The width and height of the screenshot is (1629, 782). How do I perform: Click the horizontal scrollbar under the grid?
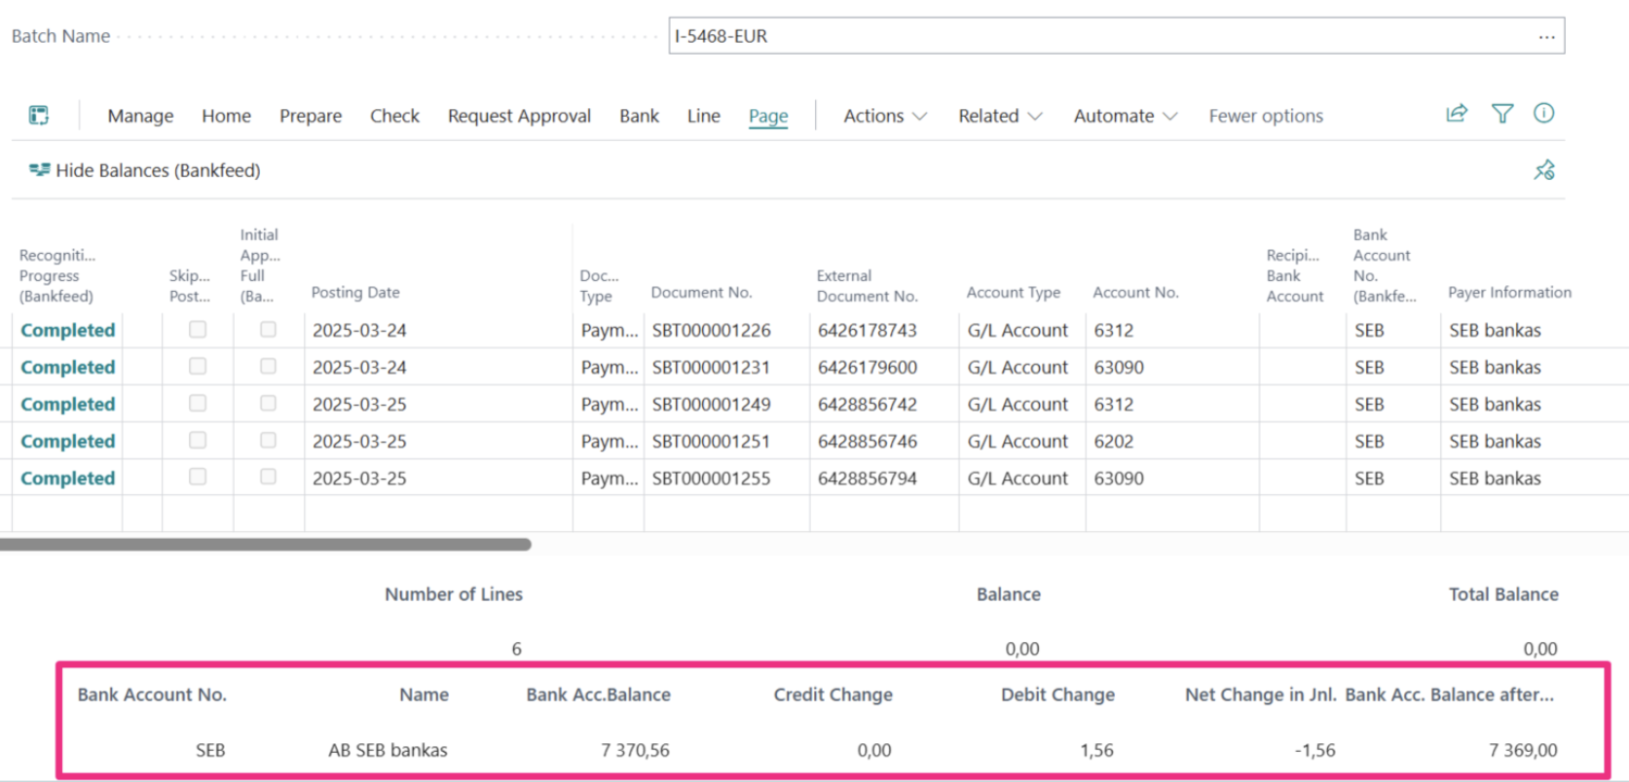click(x=265, y=545)
